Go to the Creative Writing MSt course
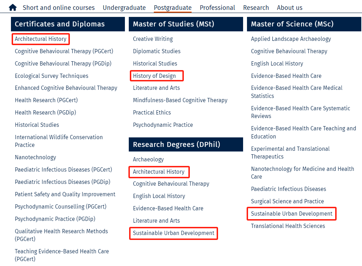Image resolution: width=362 pixels, height=266 pixels. 153,39
